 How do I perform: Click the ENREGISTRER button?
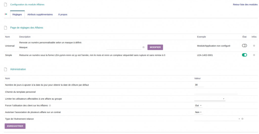tap(15, 126)
